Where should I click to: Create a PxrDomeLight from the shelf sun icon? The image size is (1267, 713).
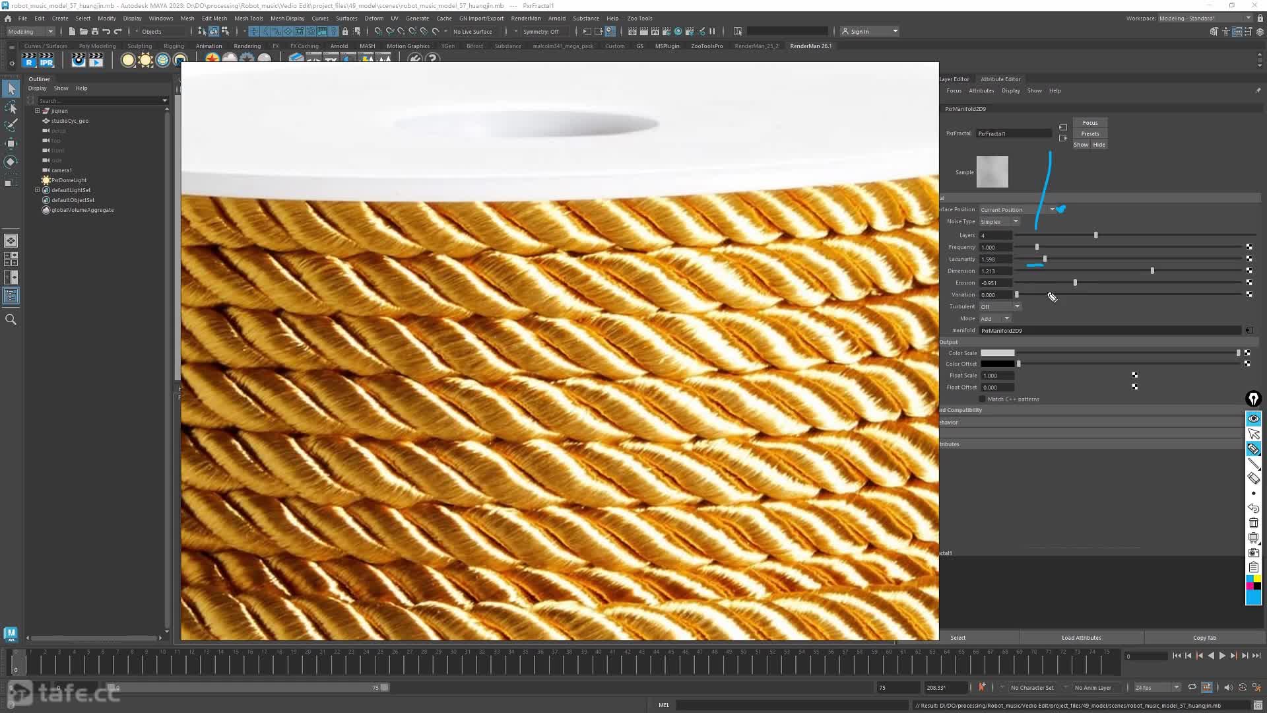(145, 60)
